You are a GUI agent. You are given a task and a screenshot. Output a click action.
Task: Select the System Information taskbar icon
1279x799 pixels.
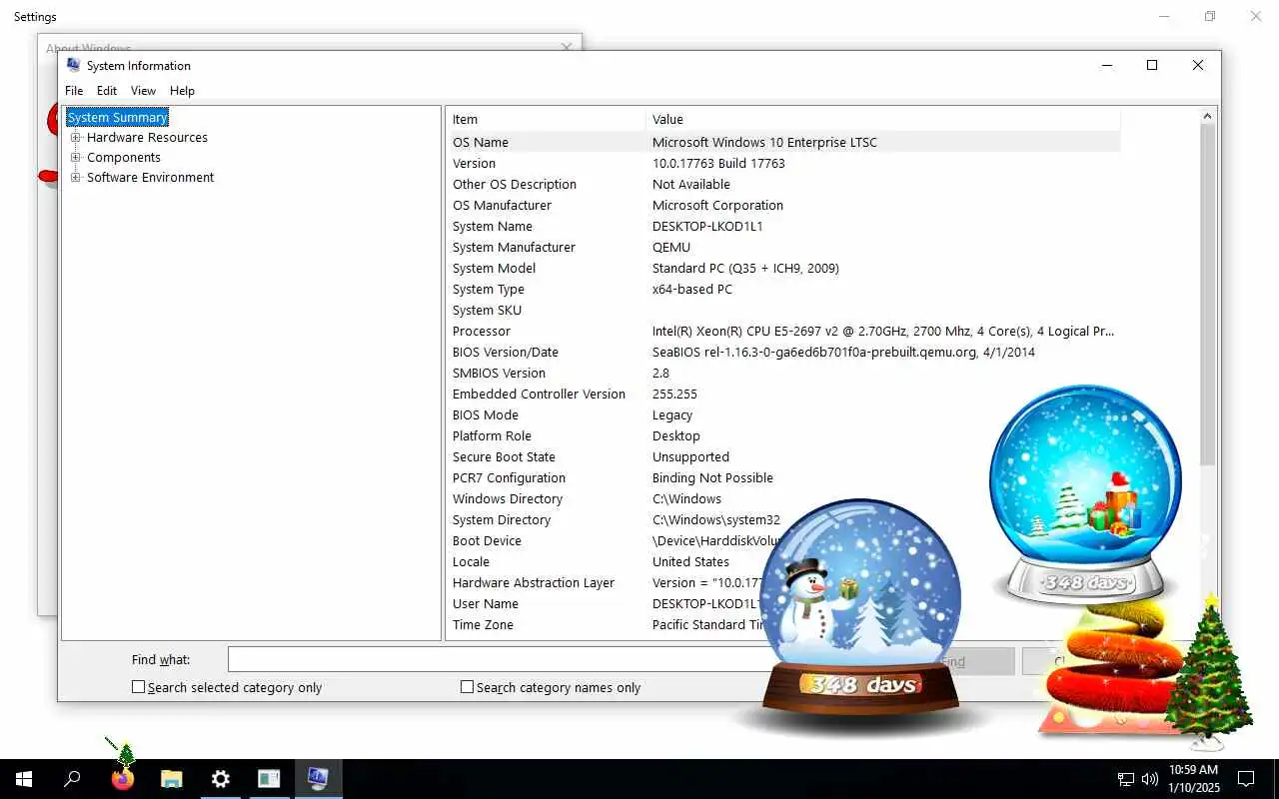pyautogui.click(x=318, y=779)
